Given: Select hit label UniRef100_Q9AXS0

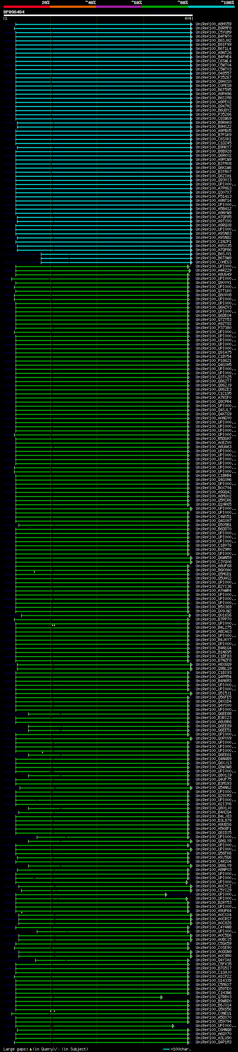Looking at the screenshot, I should coord(213,82).
